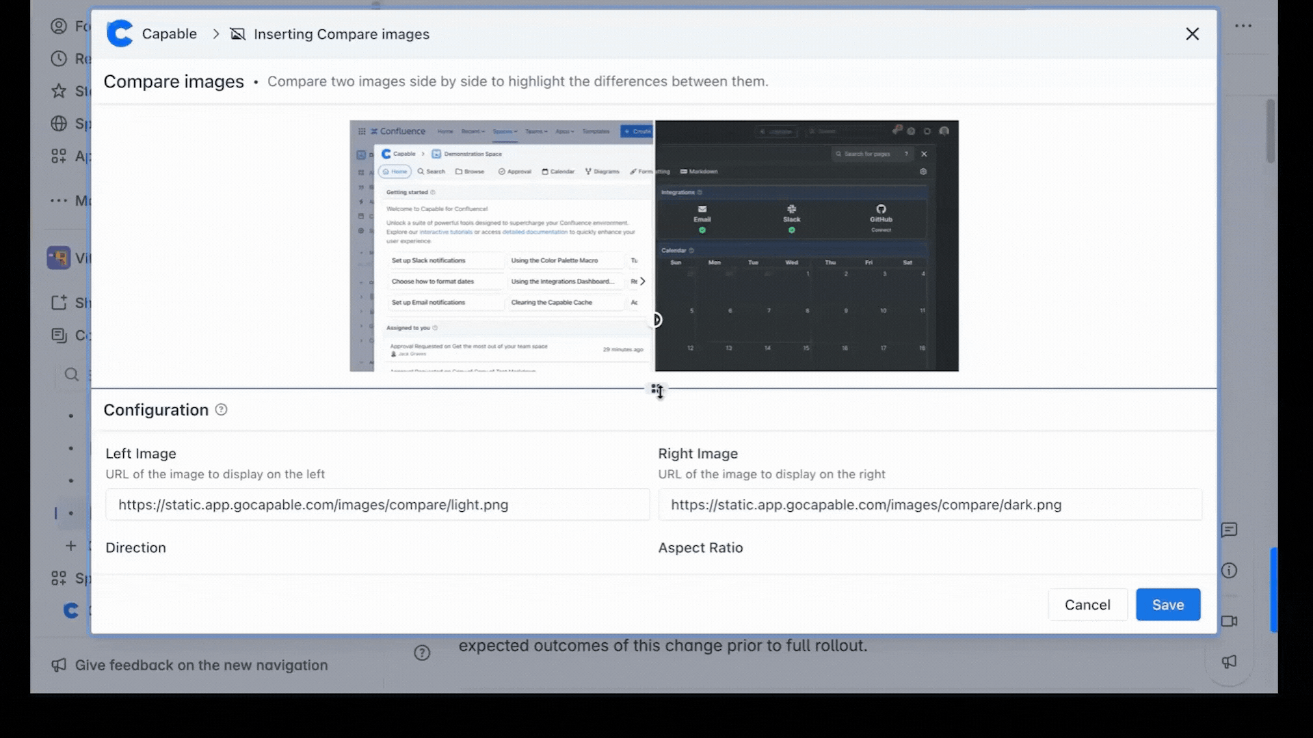The image size is (1313, 738).
Task: Click the image comparison slider handle
Action: (655, 320)
